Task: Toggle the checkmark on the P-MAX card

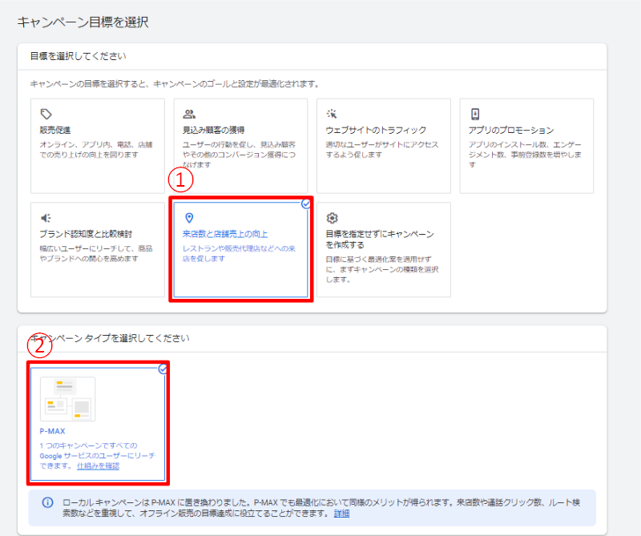Action: [x=163, y=369]
